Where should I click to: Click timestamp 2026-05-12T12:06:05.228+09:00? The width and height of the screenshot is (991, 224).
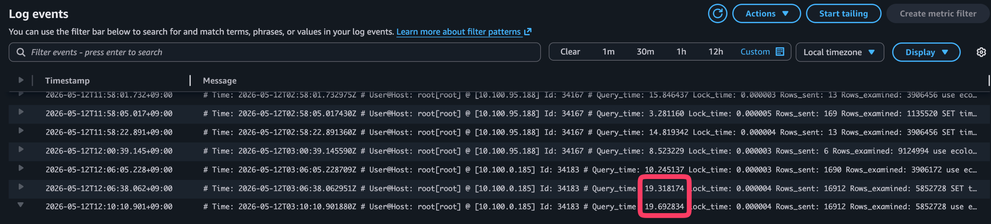[109, 170]
